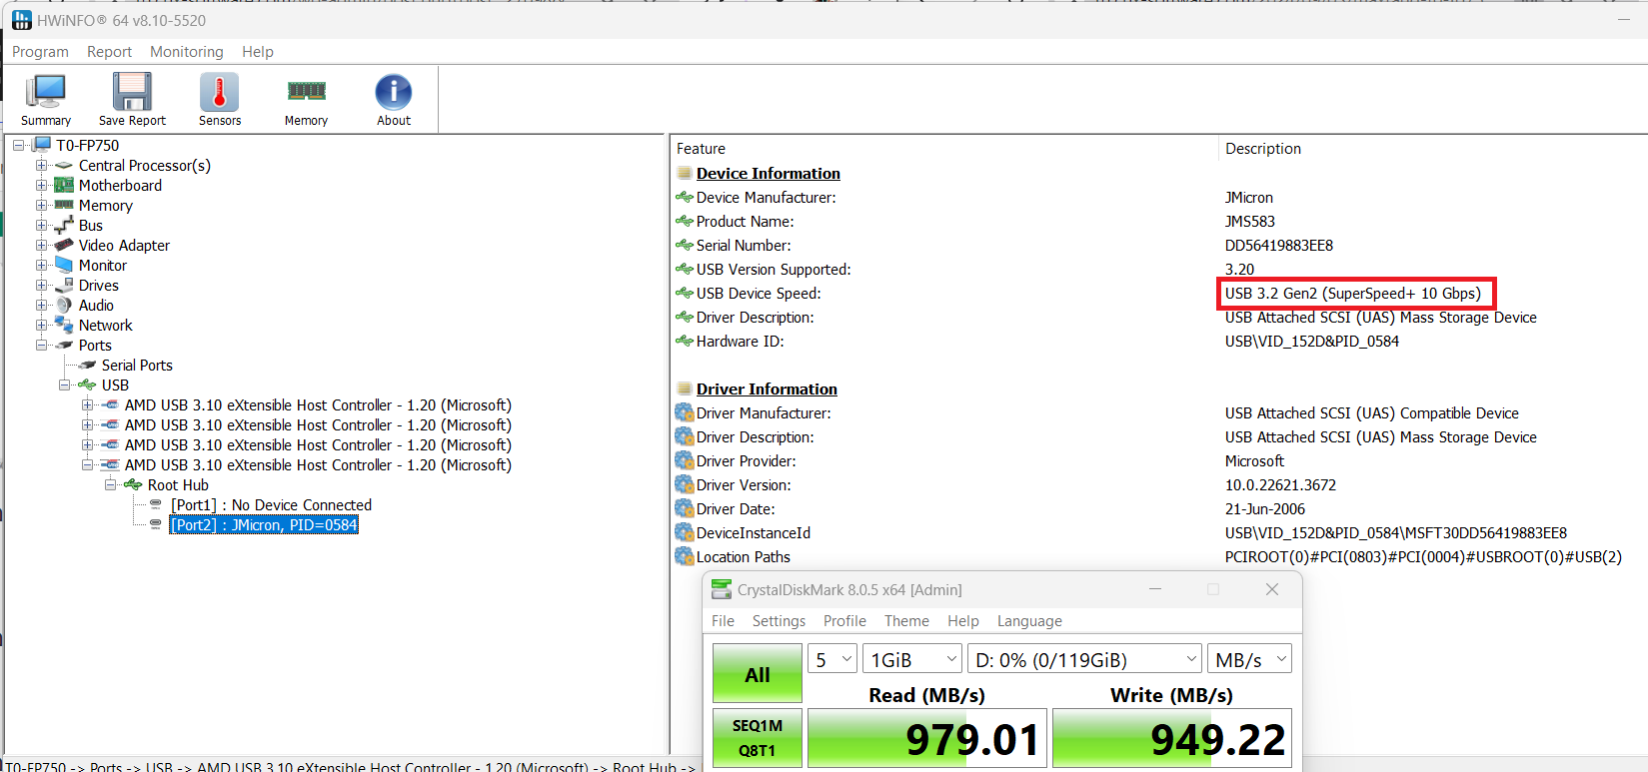Open CrystalDiskMark Theme menu
This screenshot has height=772, width=1648.
(906, 621)
